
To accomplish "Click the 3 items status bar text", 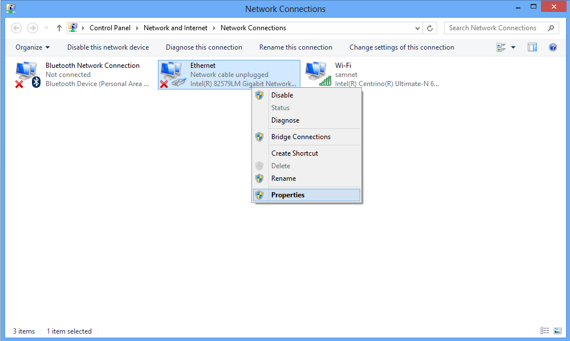I will [x=24, y=331].
